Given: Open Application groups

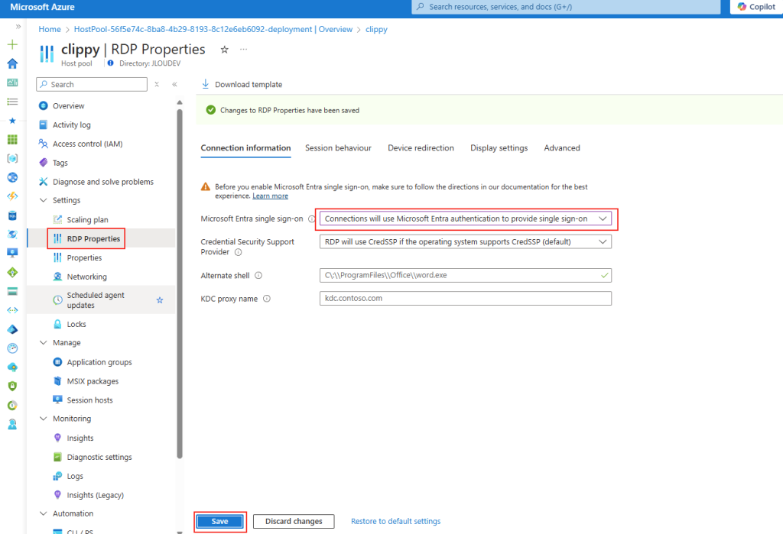Looking at the screenshot, I should click(x=101, y=362).
